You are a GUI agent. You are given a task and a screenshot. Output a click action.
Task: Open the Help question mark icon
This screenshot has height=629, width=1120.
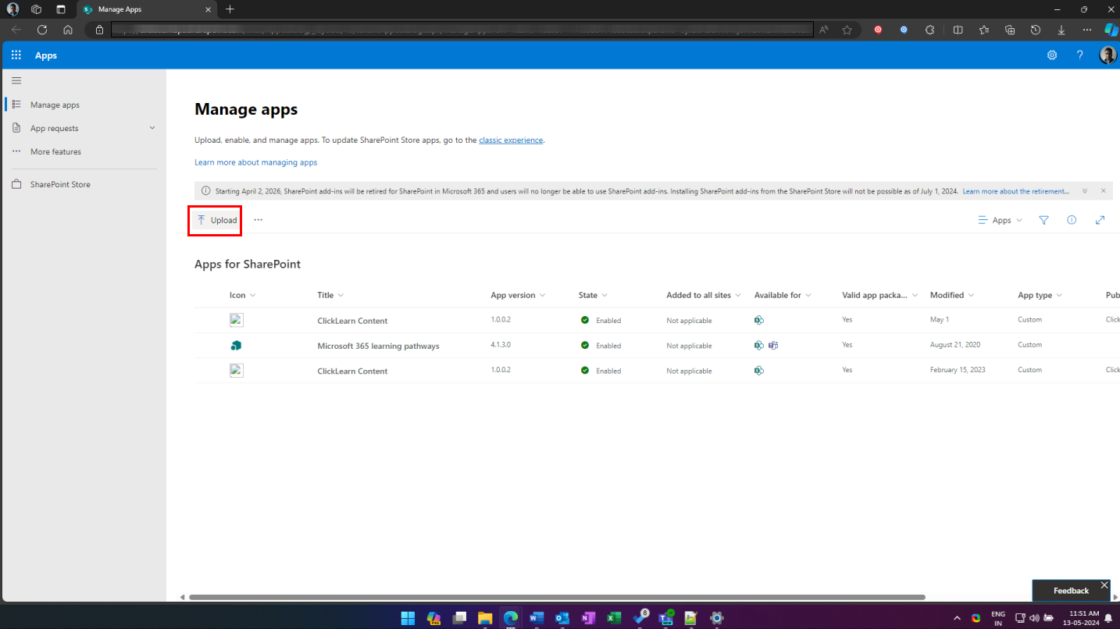click(x=1080, y=55)
